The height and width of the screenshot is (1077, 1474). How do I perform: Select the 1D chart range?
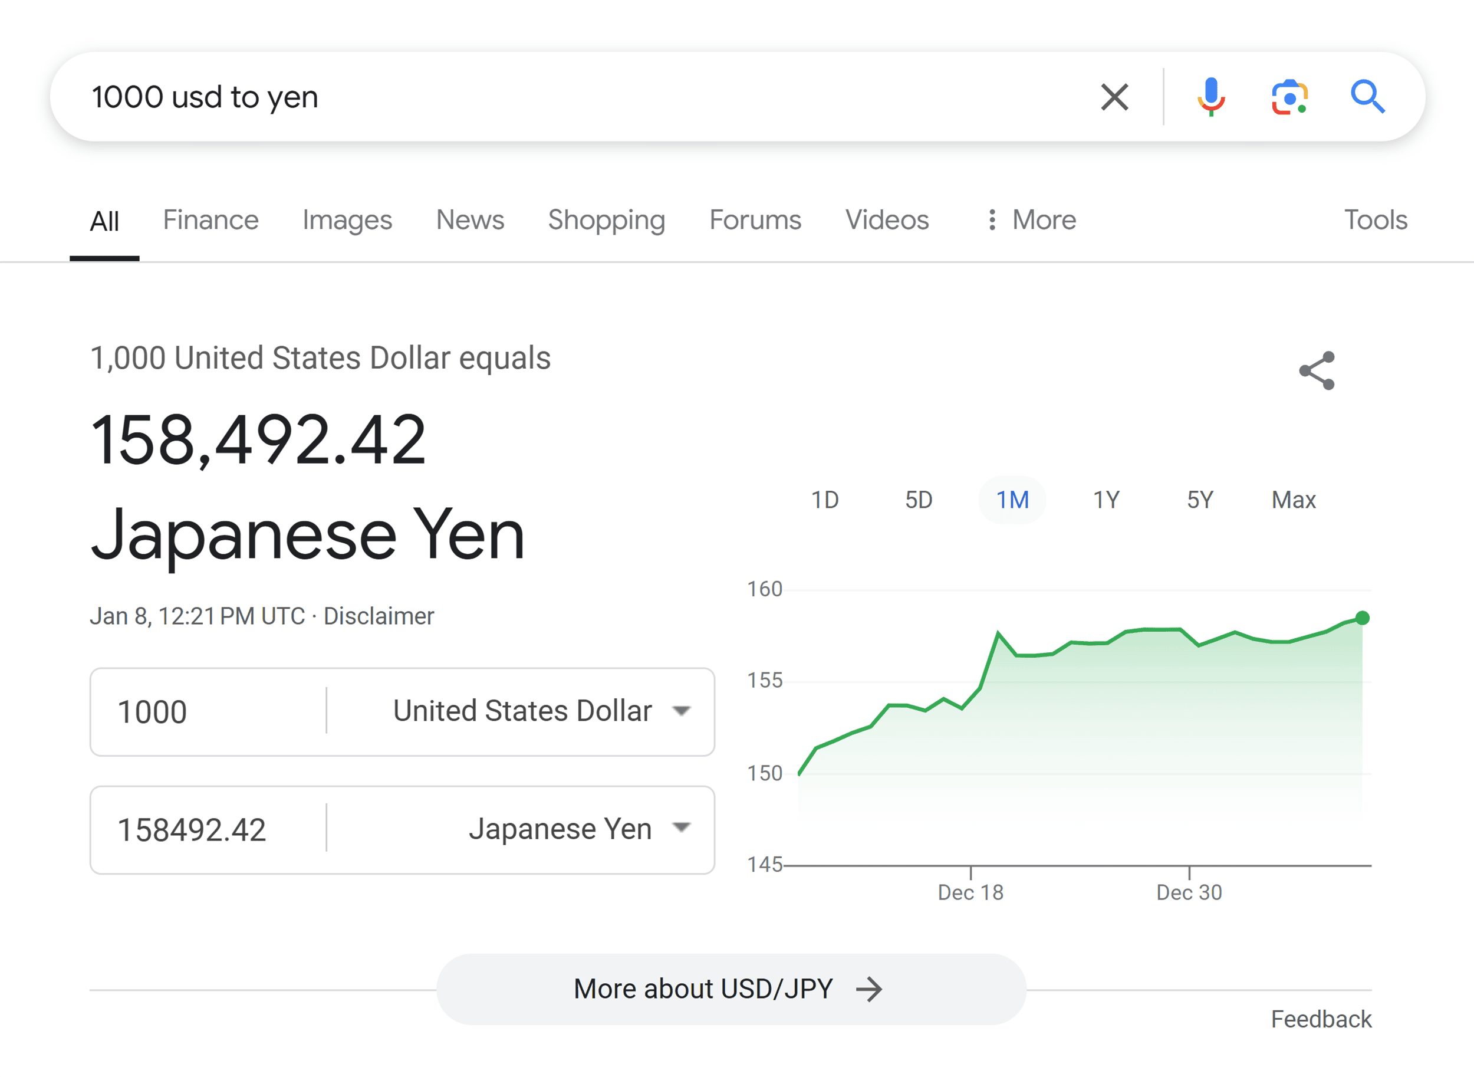tap(824, 500)
